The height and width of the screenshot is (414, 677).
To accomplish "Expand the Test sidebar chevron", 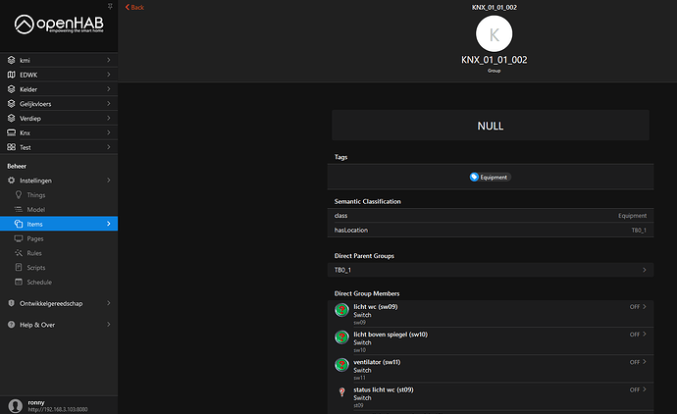I will (x=109, y=147).
